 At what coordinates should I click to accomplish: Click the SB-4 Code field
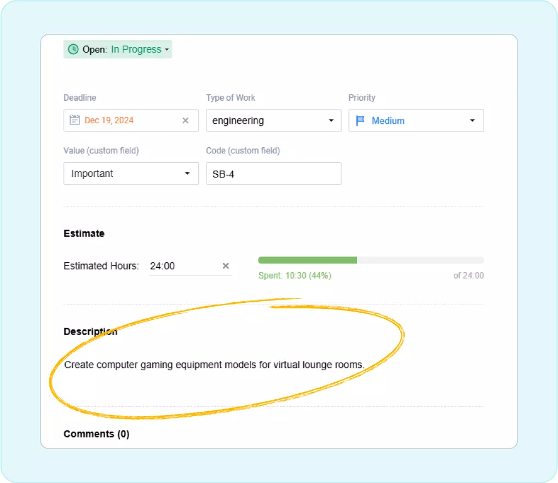coord(274,173)
